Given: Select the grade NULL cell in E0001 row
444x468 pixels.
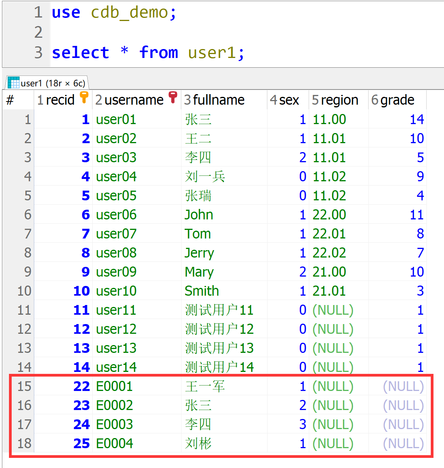Looking at the screenshot, I should coord(403,386).
